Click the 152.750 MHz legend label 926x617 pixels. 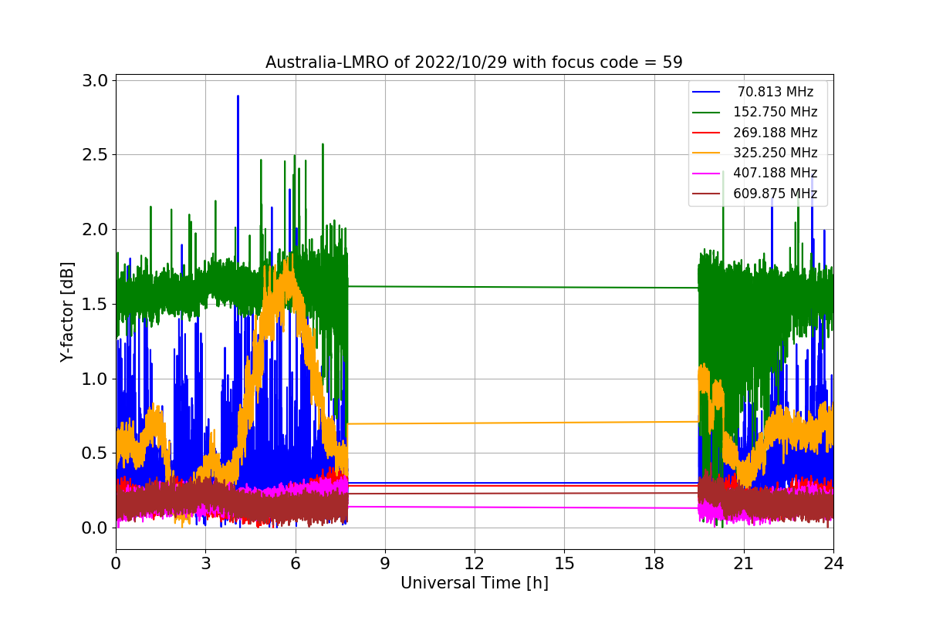click(x=776, y=112)
